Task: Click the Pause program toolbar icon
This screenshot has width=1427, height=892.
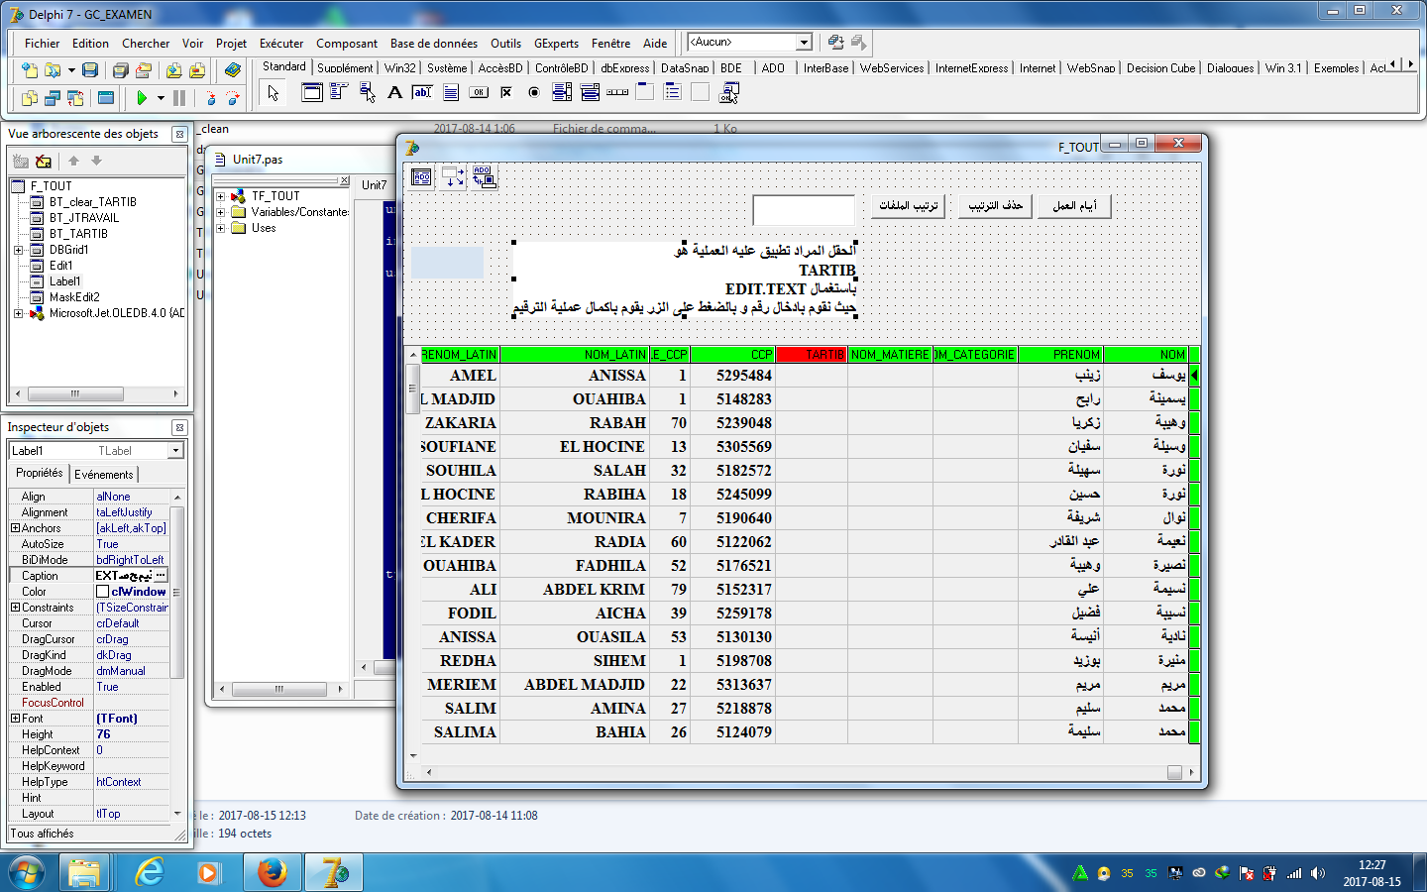Action: (179, 98)
